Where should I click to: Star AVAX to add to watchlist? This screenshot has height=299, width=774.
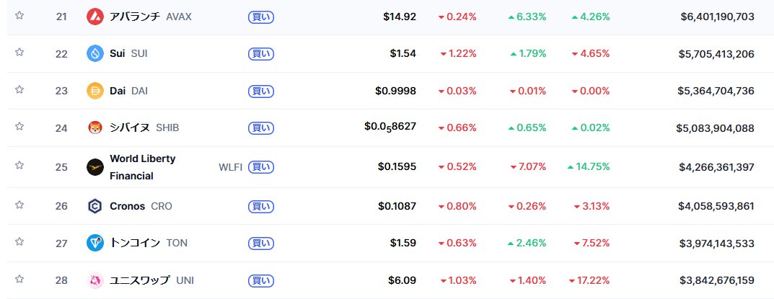[19, 15]
